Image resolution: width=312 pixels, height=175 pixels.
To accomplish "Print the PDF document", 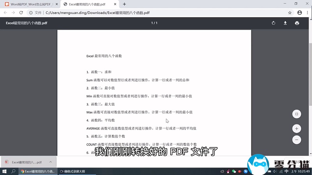I will [x=297, y=23].
